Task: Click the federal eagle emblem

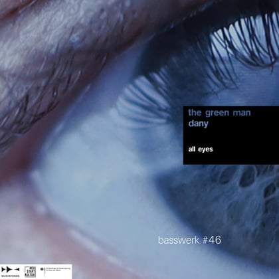Action: [42, 270]
